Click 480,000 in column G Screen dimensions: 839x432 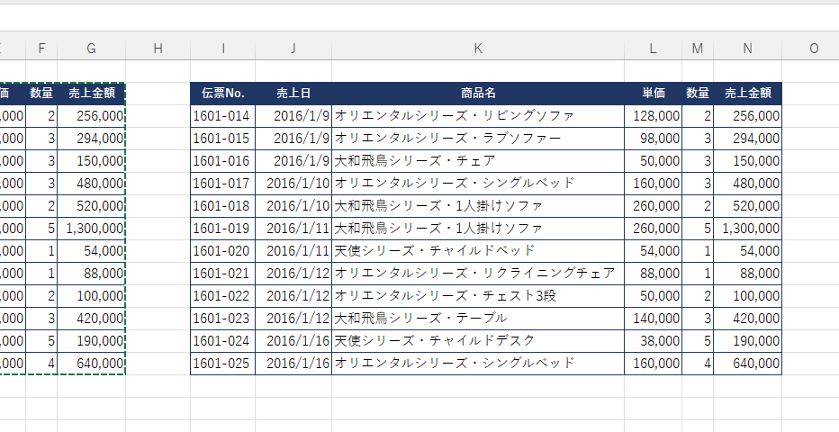[x=92, y=184]
